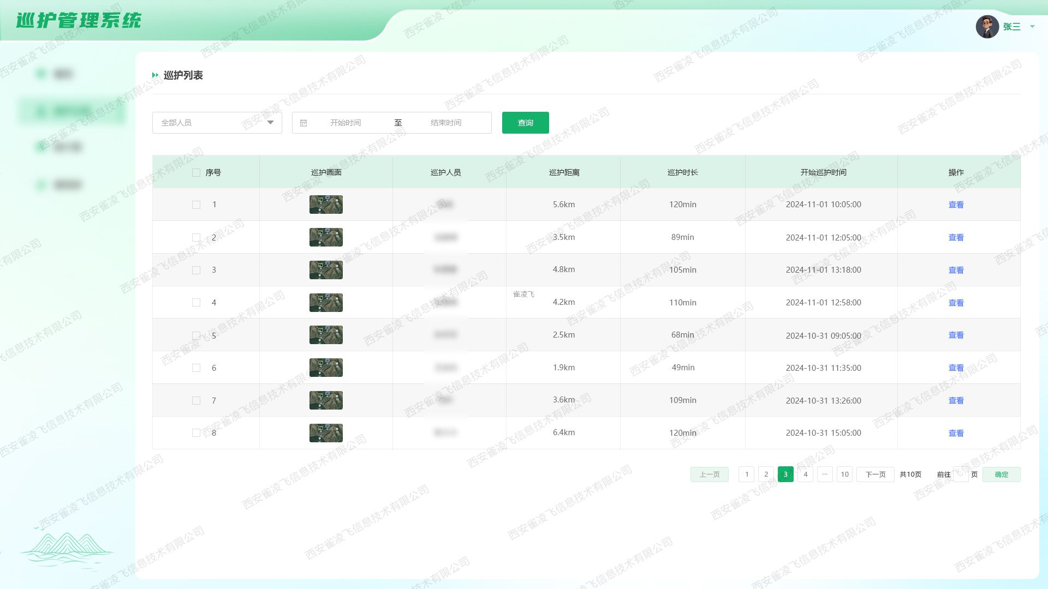Click the calendar icon in date range field
The width and height of the screenshot is (1048, 589).
(x=303, y=123)
